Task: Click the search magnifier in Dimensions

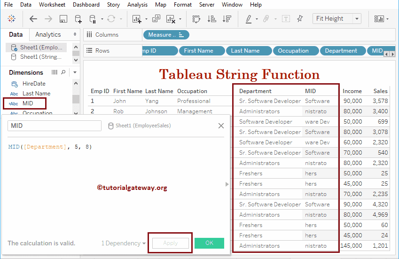Action: point(63,72)
